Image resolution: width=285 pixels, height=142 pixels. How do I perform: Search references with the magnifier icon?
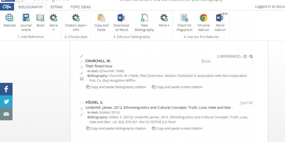click(x=251, y=56)
